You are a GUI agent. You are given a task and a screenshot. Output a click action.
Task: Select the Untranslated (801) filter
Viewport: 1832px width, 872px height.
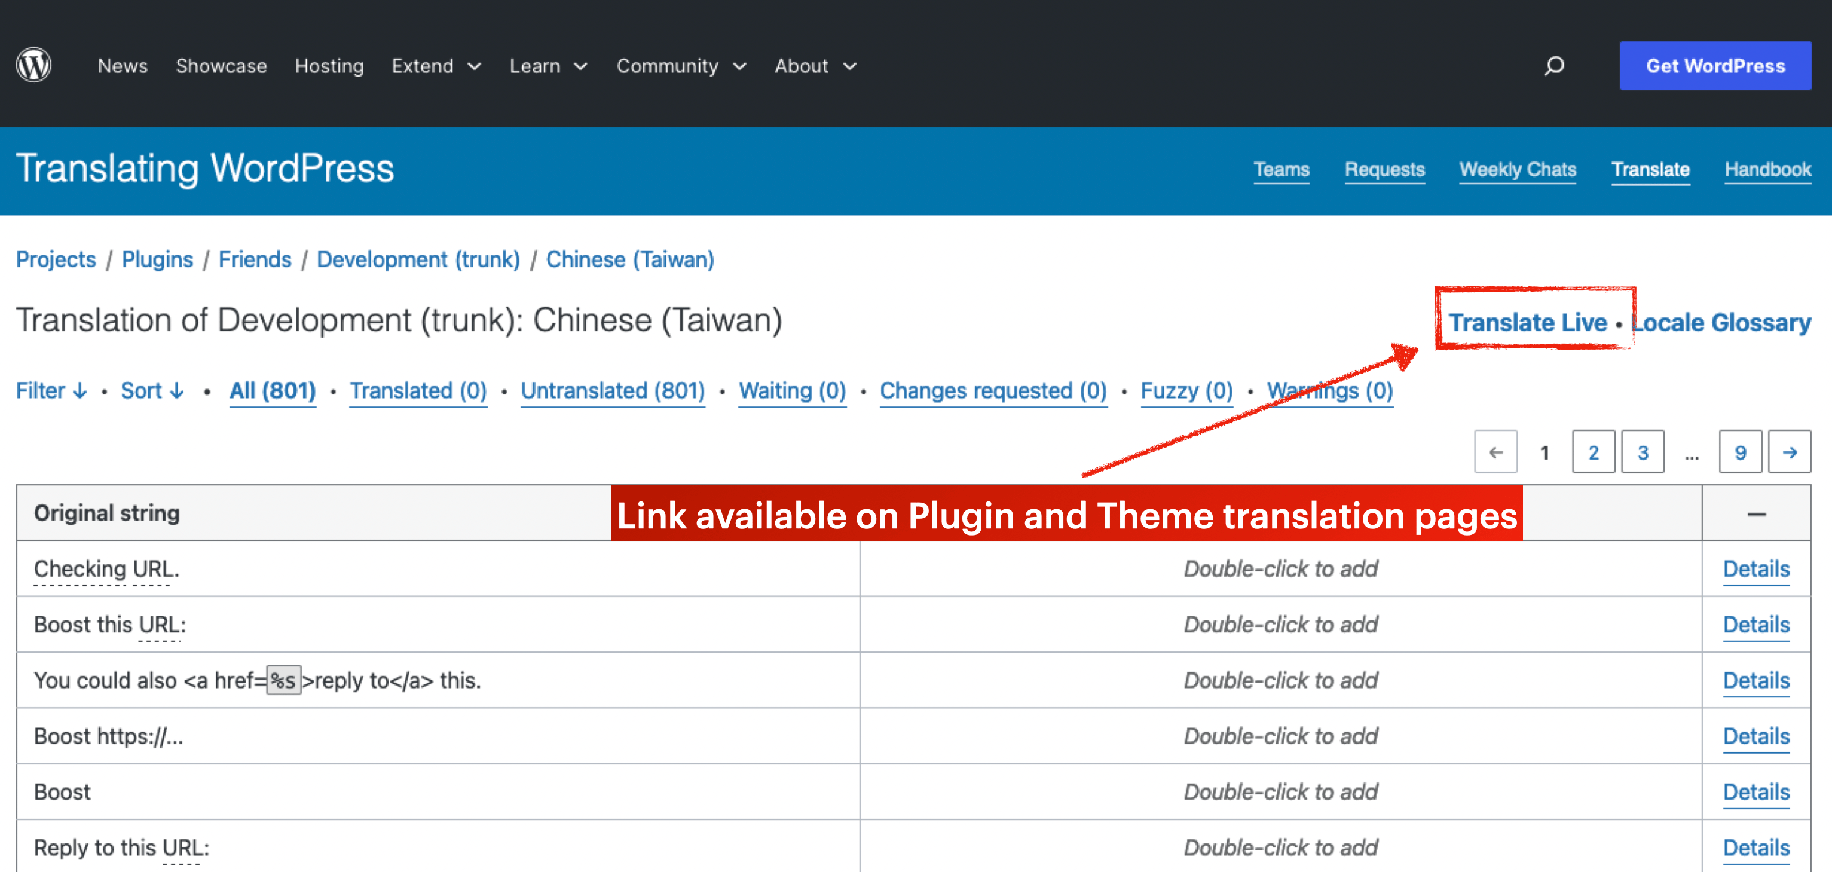click(612, 391)
